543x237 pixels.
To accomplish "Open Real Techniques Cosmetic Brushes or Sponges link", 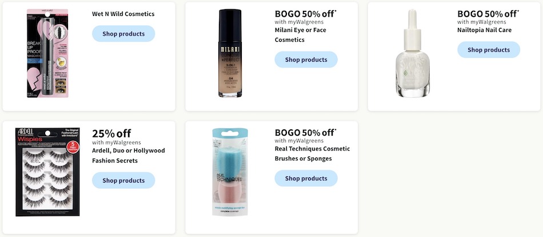I will 312,153.
